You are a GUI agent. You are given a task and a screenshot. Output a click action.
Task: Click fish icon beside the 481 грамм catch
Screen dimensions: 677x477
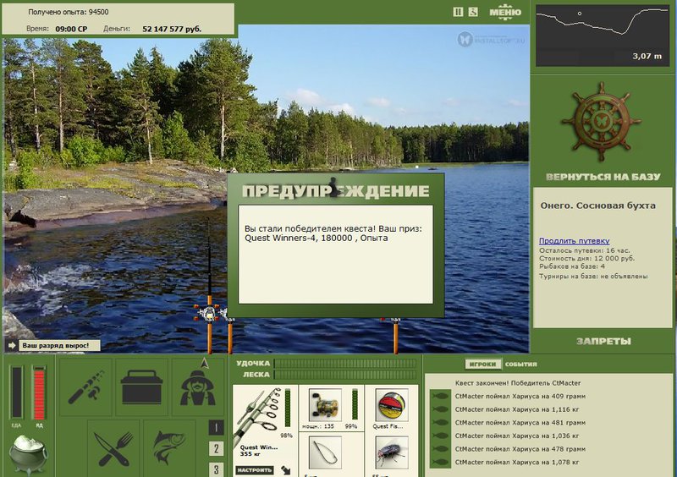click(439, 423)
